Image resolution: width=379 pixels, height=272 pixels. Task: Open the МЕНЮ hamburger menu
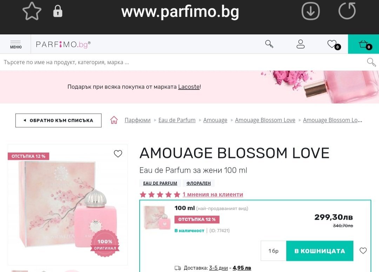[16, 45]
